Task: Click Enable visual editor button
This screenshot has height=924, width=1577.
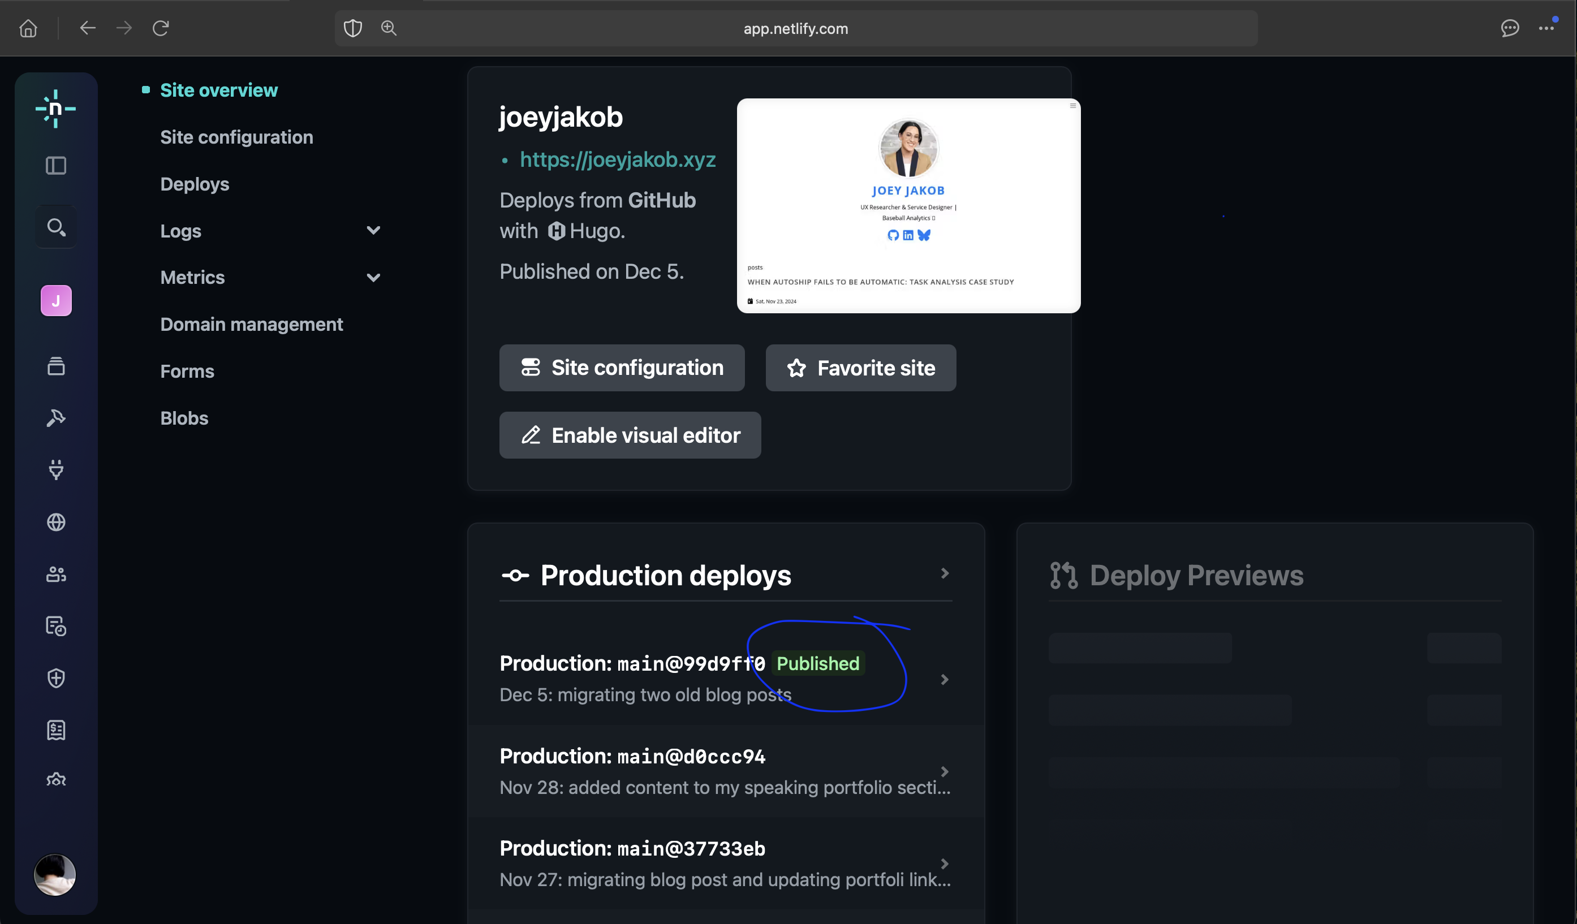Action: [630, 435]
